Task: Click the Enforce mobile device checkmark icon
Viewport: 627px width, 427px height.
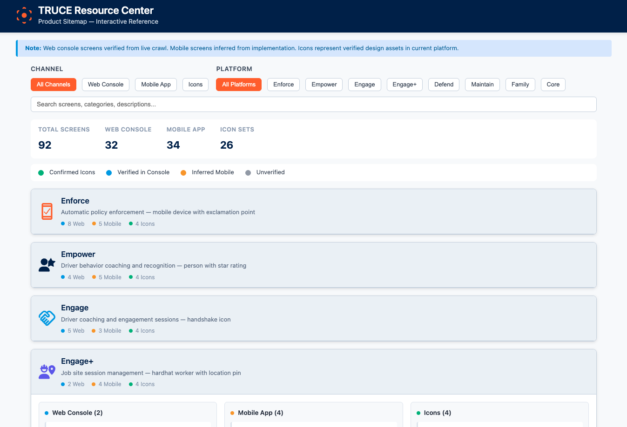Action: pos(47,211)
